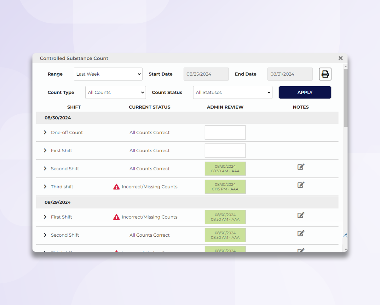
Task: Expand the One-off Count row
Action: click(x=45, y=132)
